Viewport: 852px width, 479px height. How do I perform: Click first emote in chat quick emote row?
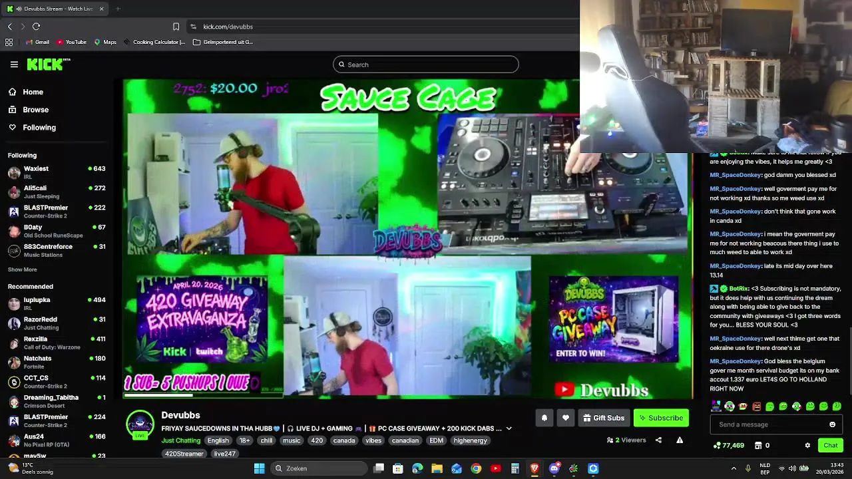tap(716, 406)
